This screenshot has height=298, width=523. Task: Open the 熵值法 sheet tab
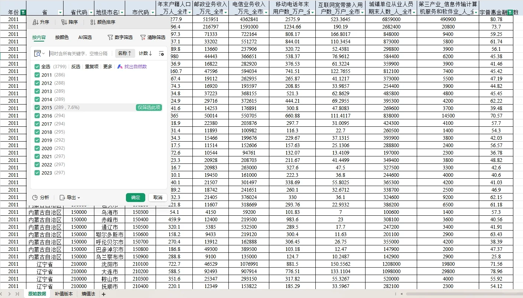[x=88, y=293]
